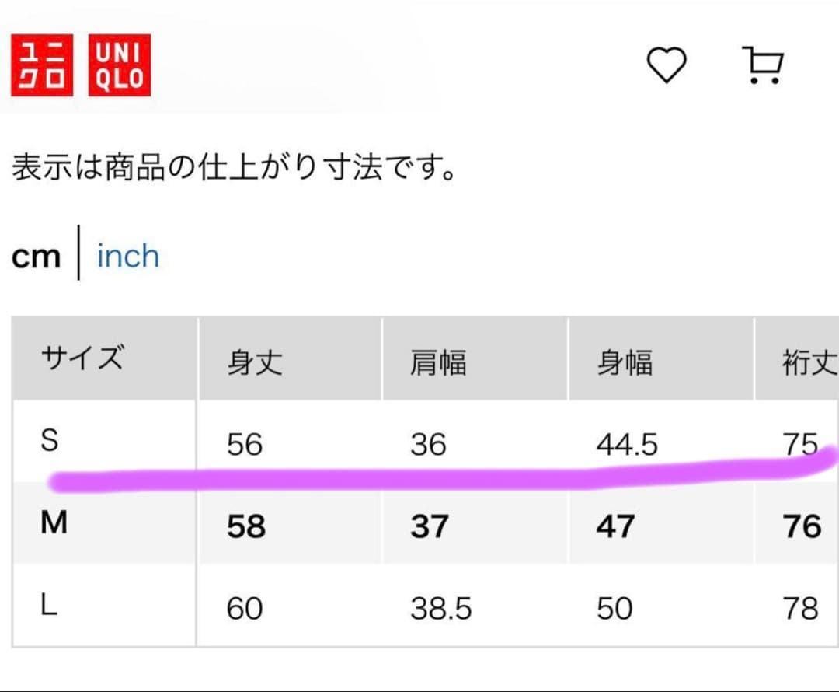The image size is (839, 692).
Task: Click the pink highlight line under row S
Action: [388, 476]
